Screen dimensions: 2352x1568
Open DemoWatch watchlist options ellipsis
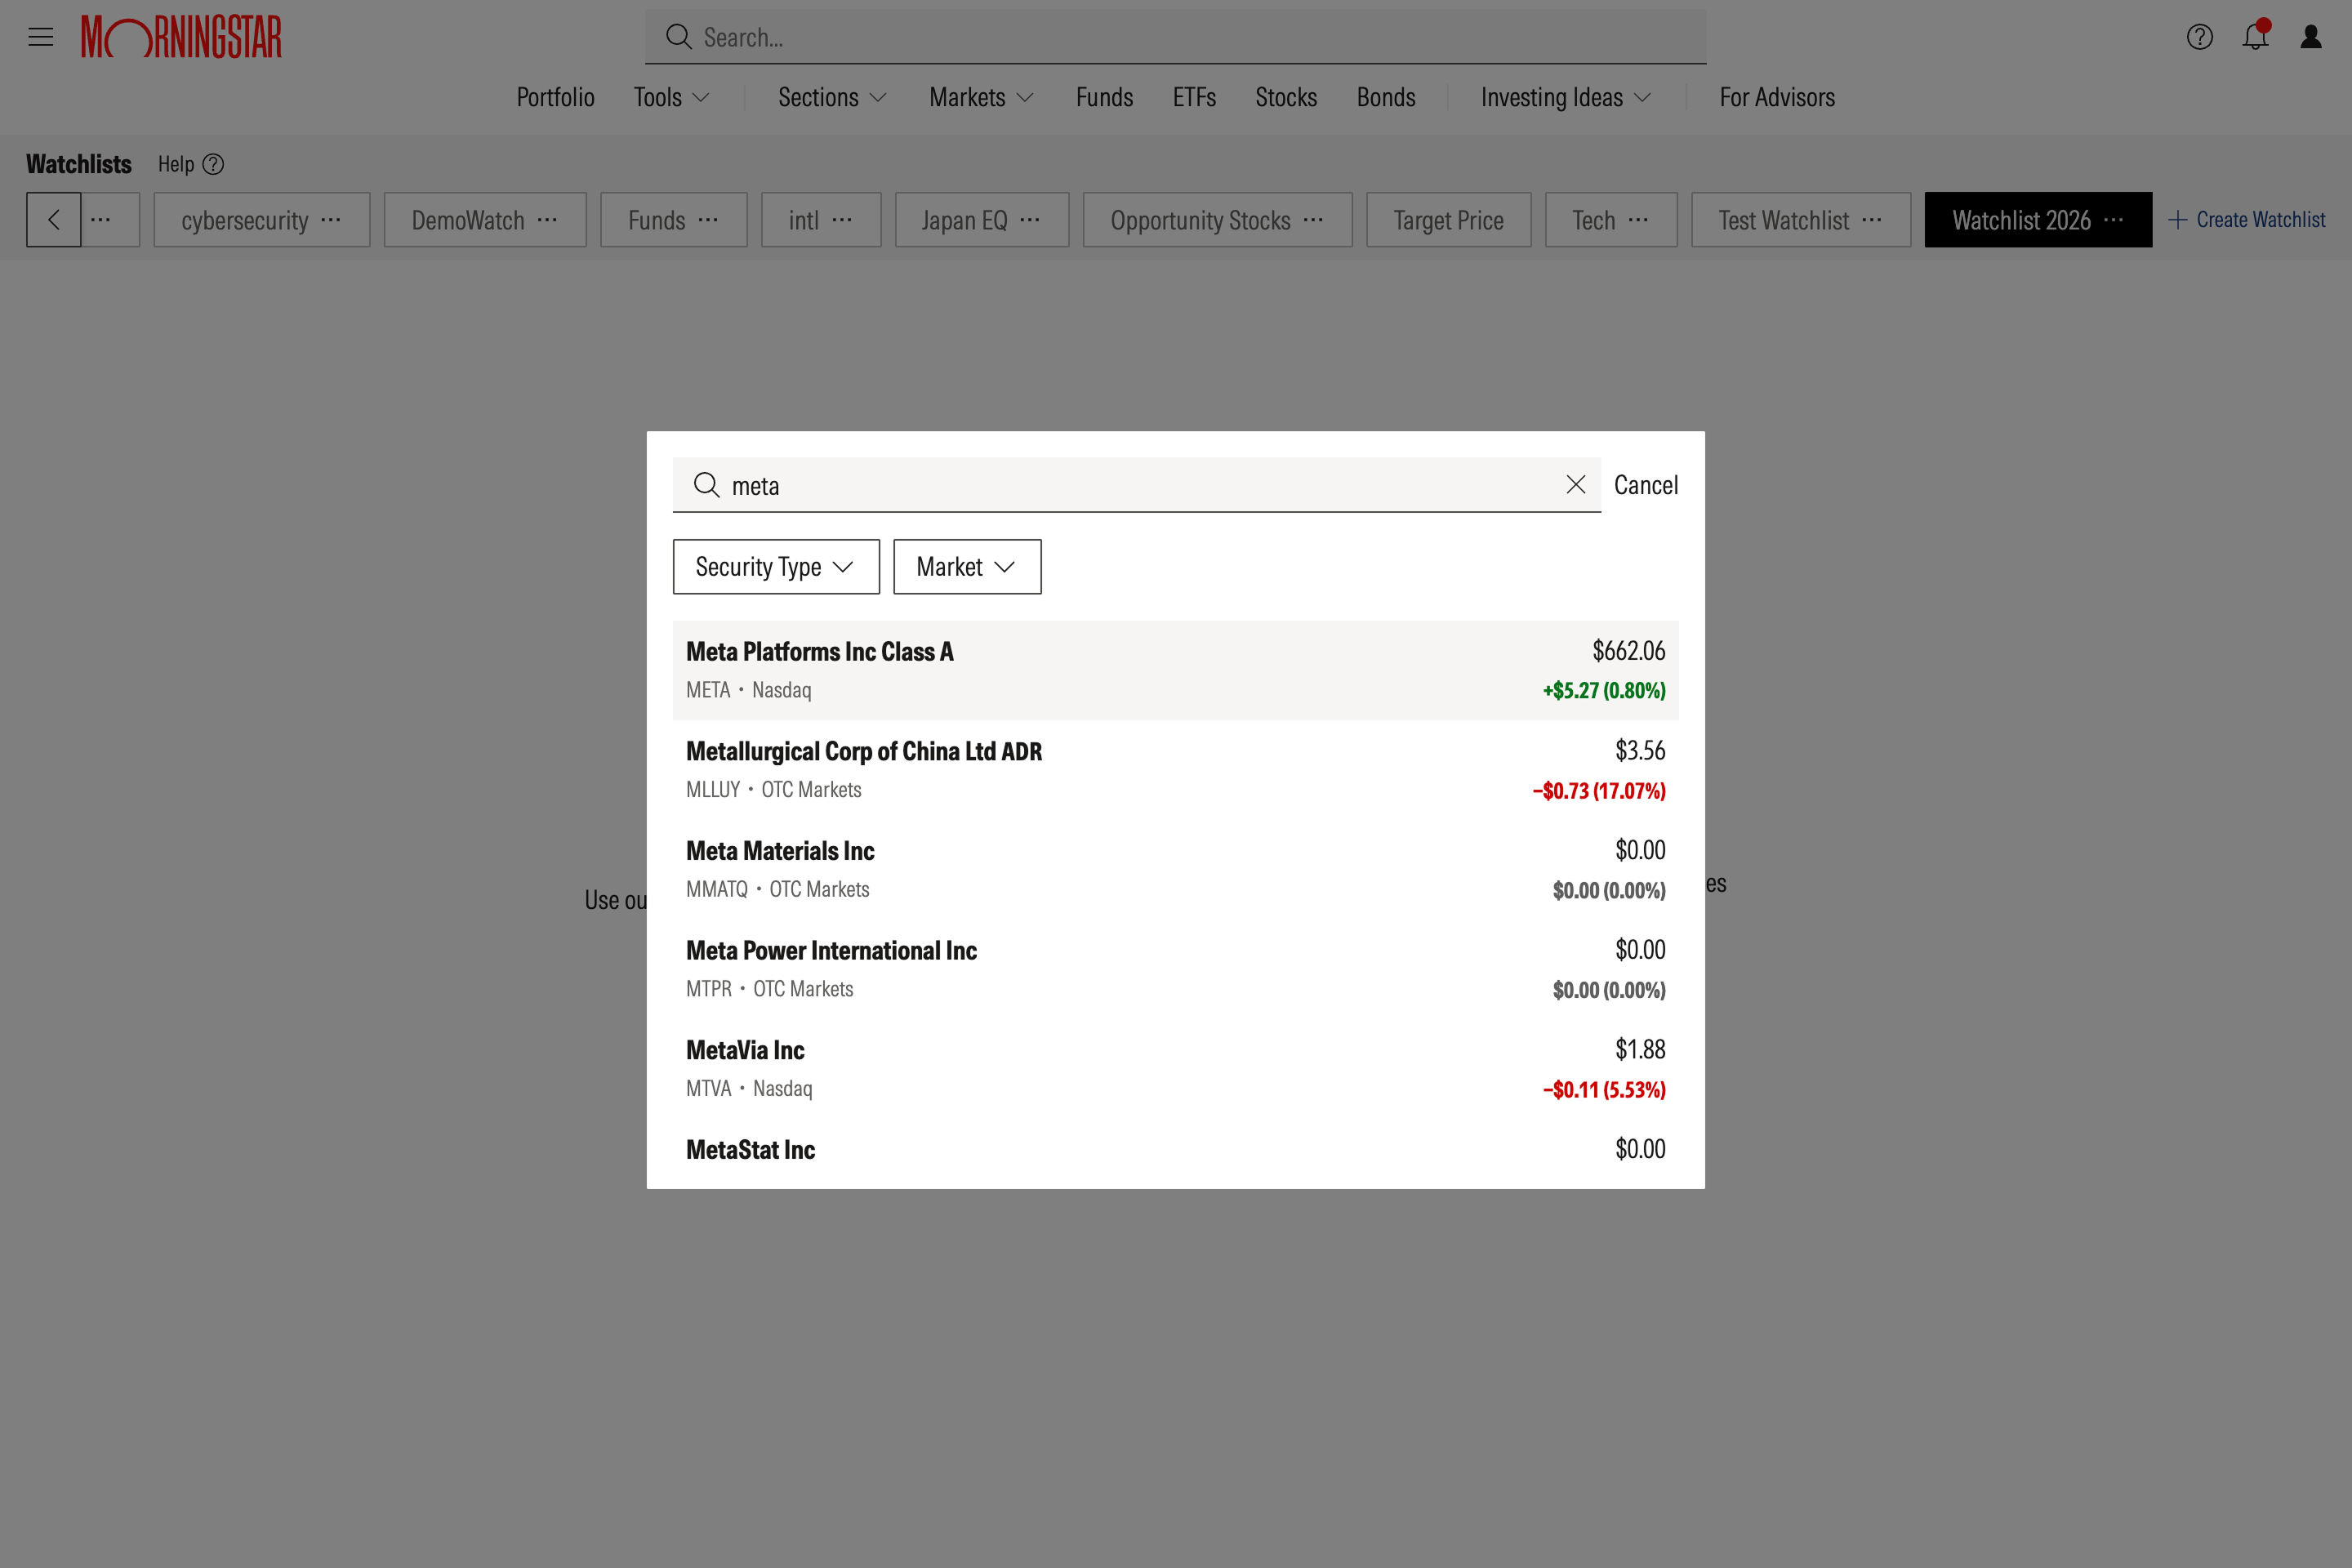point(547,220)
